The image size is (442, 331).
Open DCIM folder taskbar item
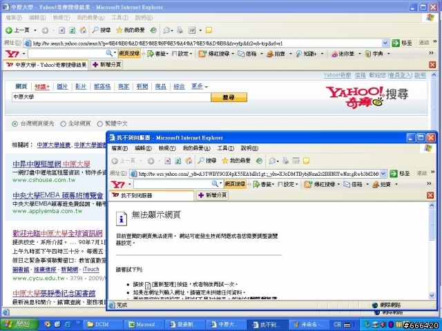pos(103,324)
